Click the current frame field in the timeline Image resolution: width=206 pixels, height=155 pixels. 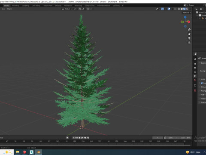[158, 138]
